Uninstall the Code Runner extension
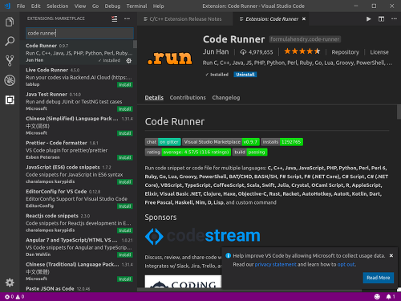 point(245,75)
